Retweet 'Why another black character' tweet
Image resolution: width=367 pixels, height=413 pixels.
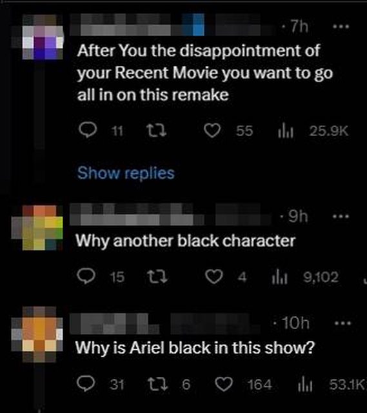[x=157, y=277]
